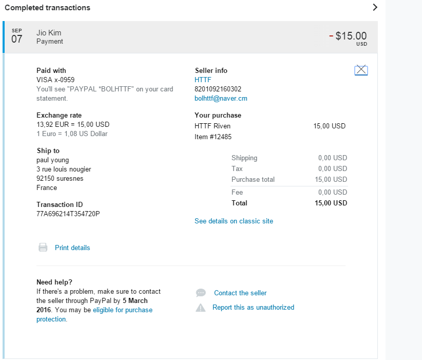Select the HTTF Riven purchase item
This screenshot has height=360, width=422.
coord(213,126)
